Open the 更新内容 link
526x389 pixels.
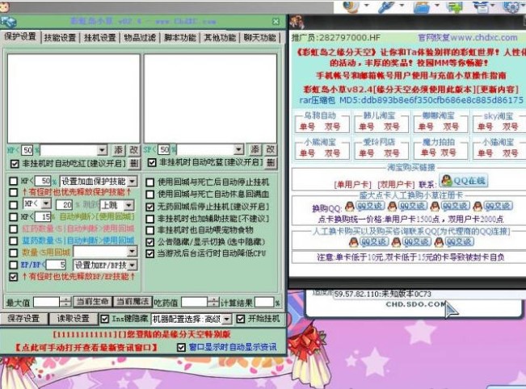[x=499, y=90]
